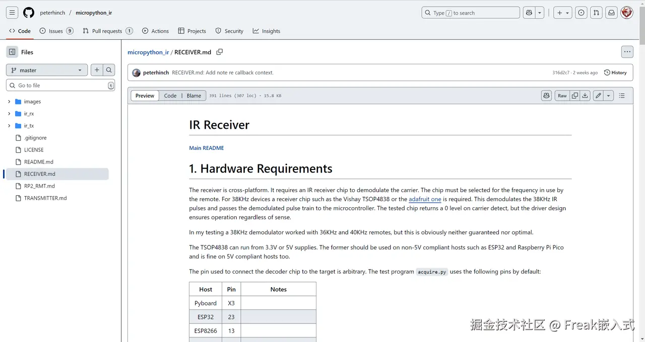Switch to the Projects tab
Image resolution: width=645 pixels, height=342 pixels.
(x=192, y=31)
